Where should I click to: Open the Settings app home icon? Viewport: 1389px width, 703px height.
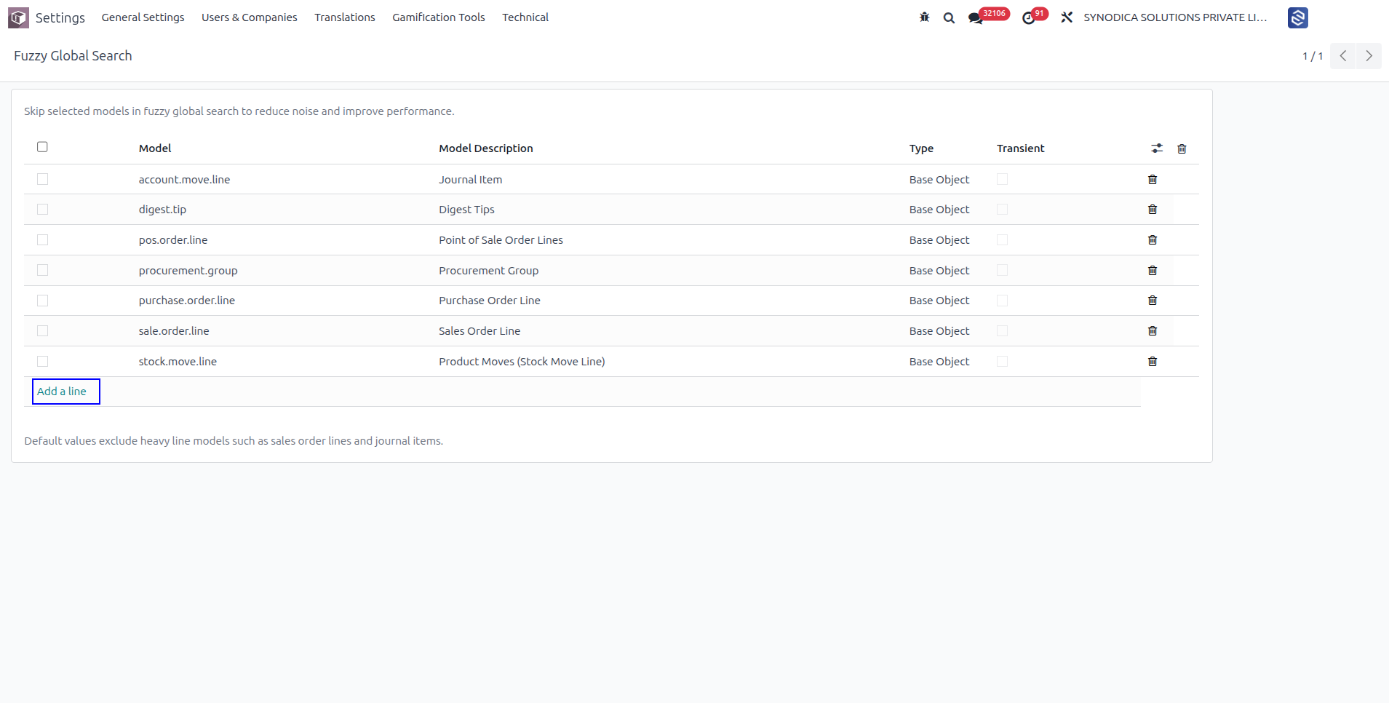point(19,17)
